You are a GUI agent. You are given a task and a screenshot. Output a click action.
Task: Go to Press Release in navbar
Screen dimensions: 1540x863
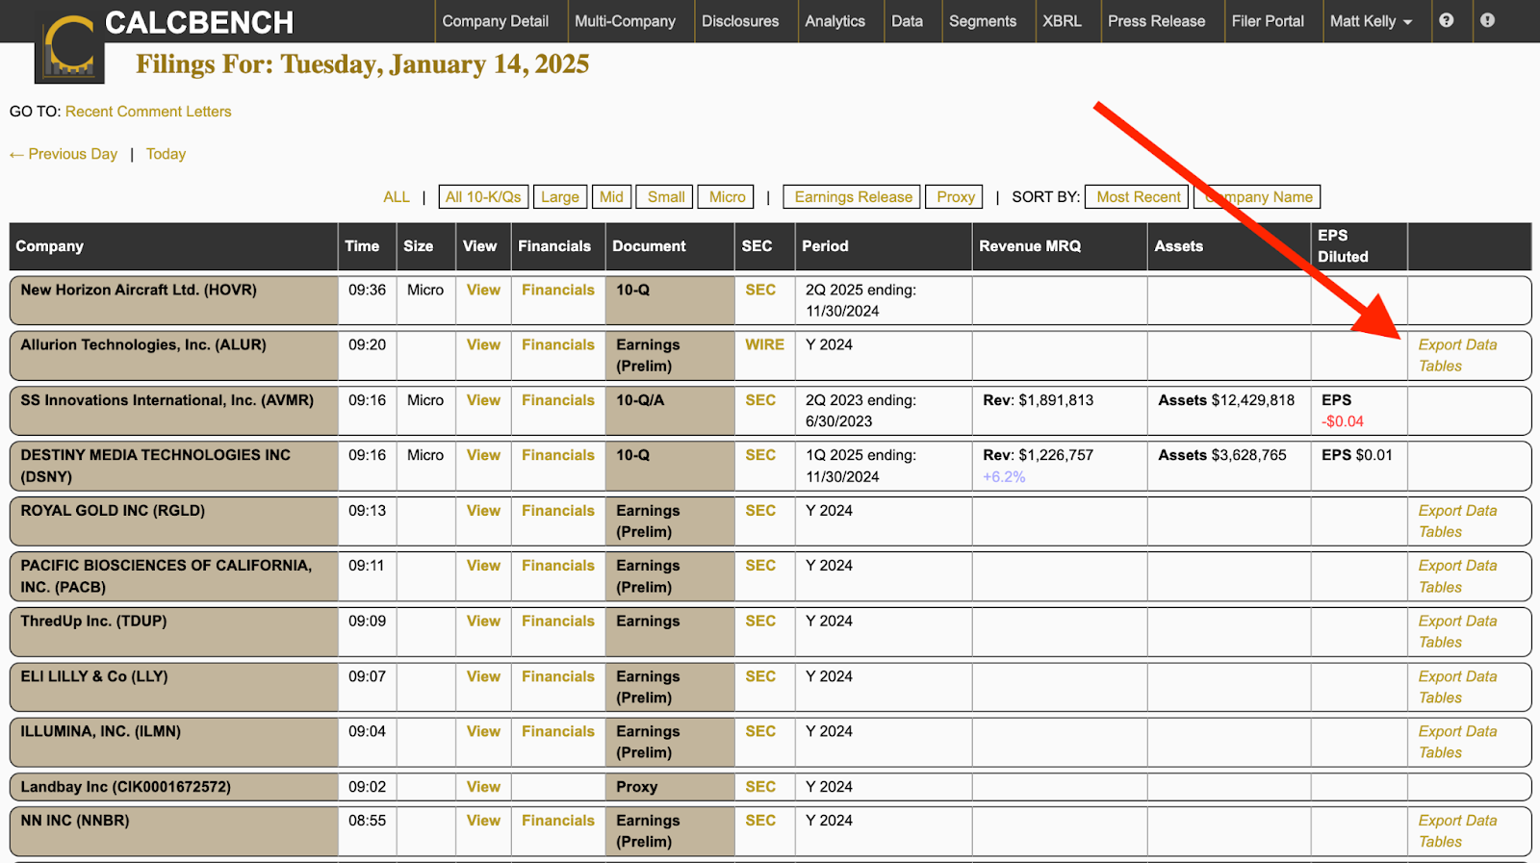[1156, 21]
